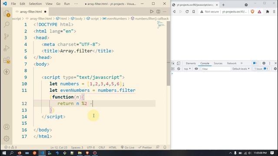Select the array-filter.html editor tab

tap(31, 12)
